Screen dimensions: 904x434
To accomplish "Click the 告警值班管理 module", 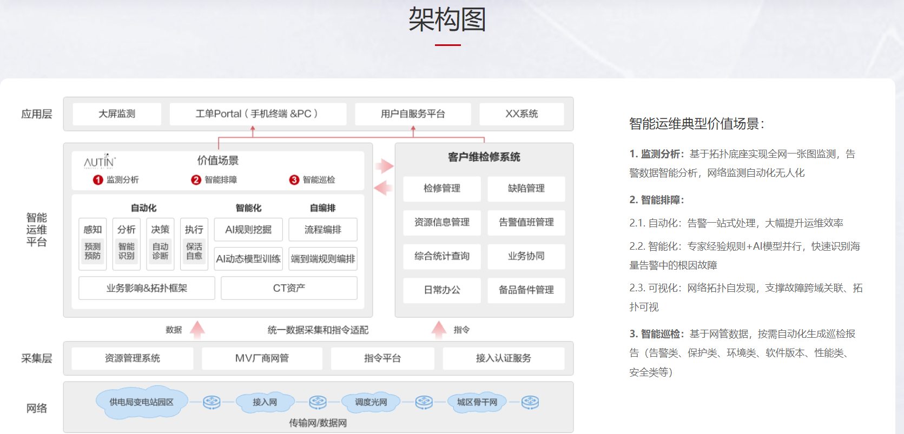I will pos(526,223).
